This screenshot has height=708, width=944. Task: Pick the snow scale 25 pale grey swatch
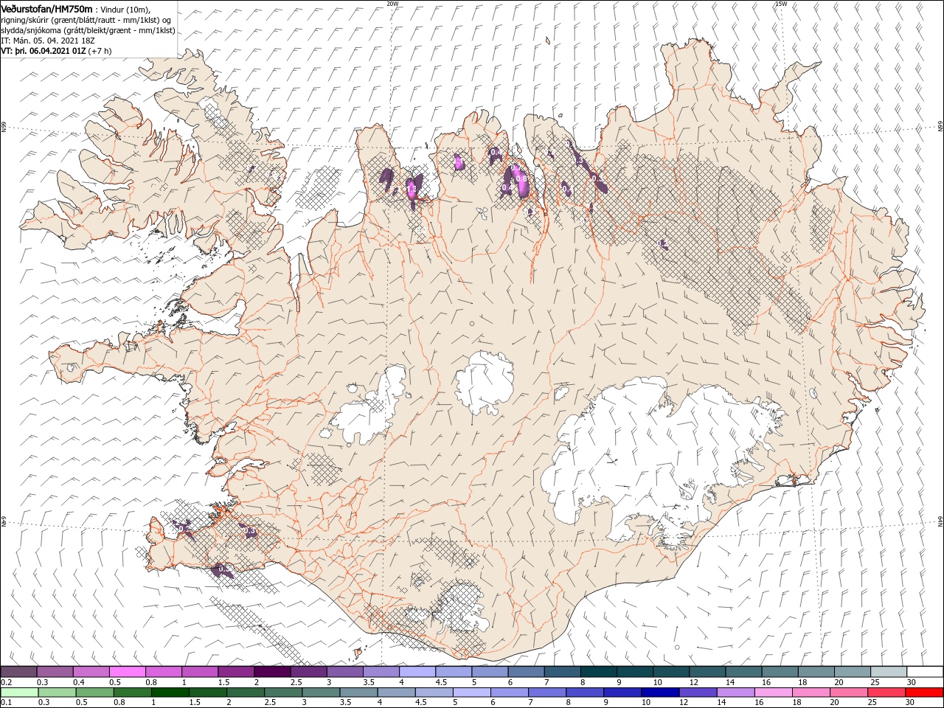pos(889,672)
